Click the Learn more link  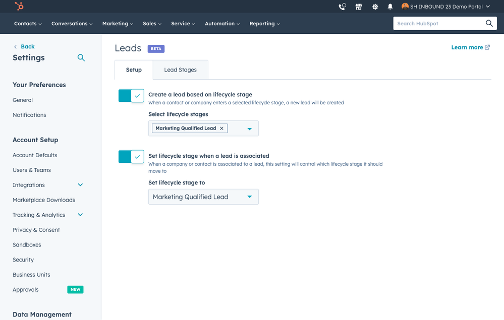click(x=470, y=47)
